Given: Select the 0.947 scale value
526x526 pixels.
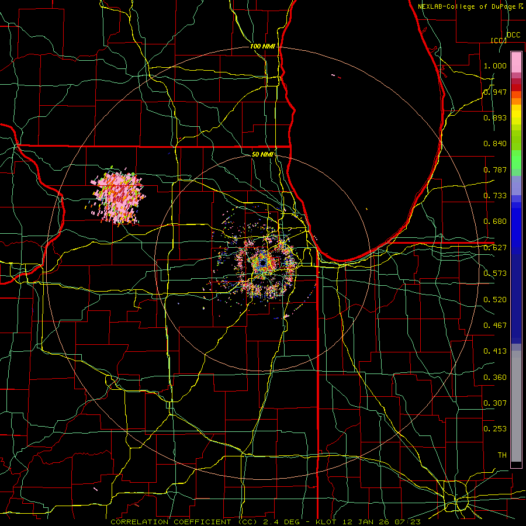Looking at the screenshot, I should click(495, 92).
